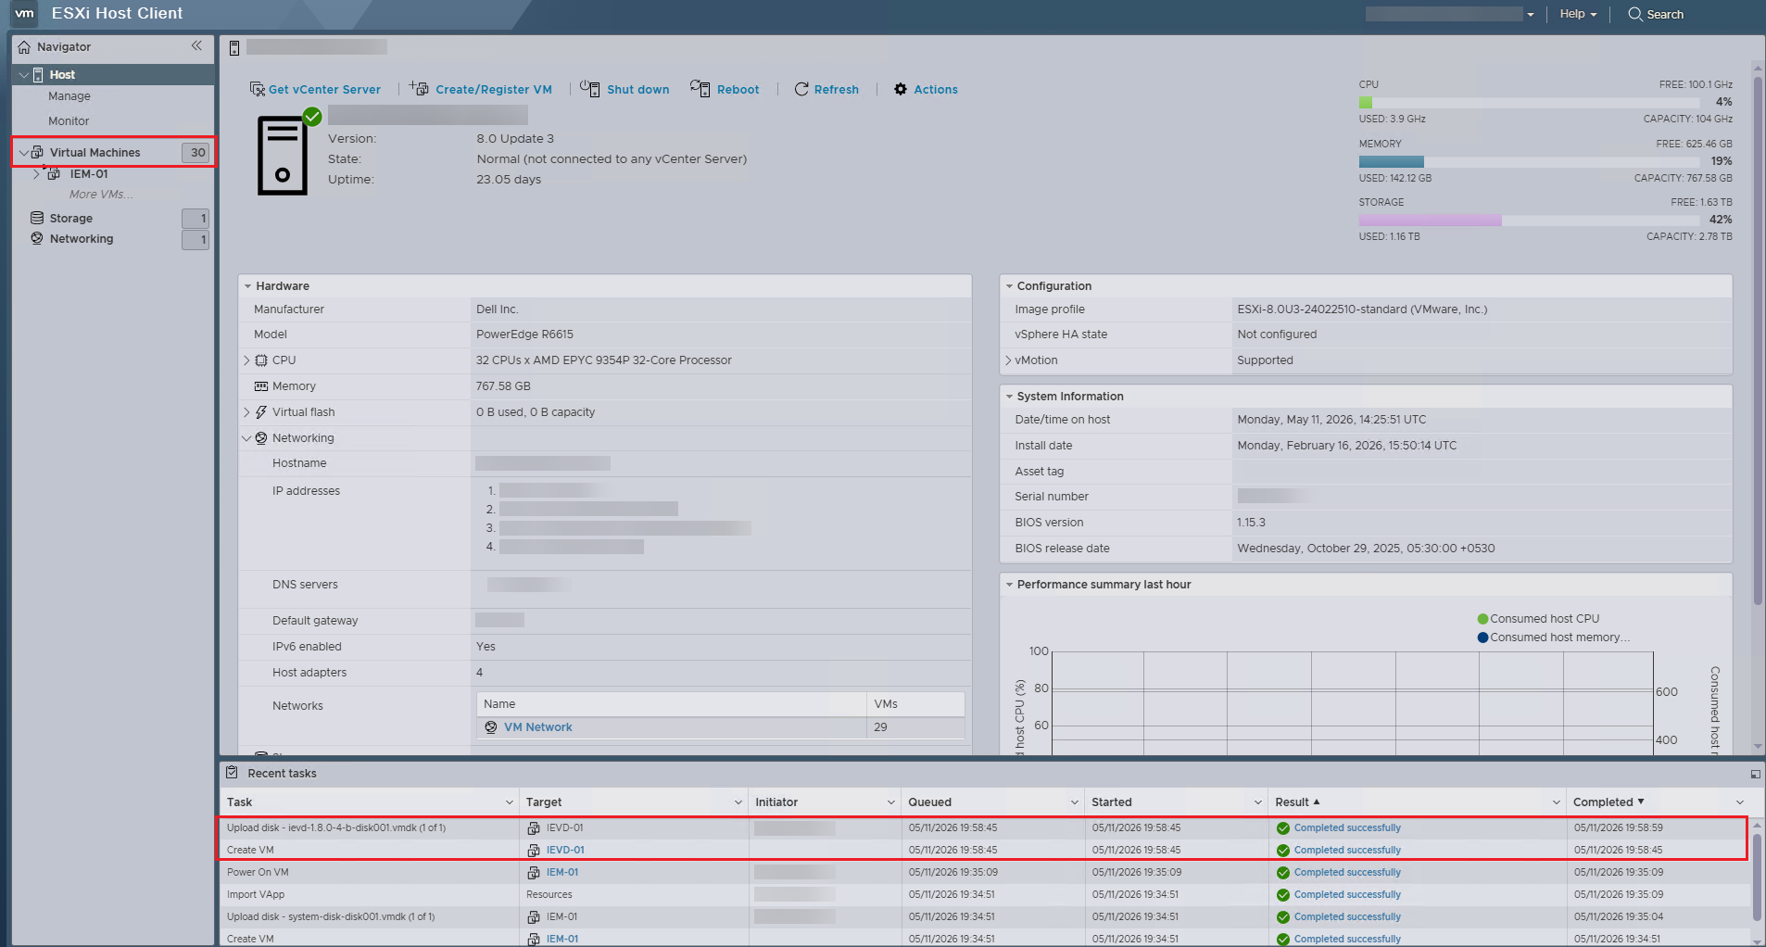Image resolution: width=1766 pixels, height=947 pixels.
Task: Open IEM-01 link in Power On VM row
Action: pos(562,873)
